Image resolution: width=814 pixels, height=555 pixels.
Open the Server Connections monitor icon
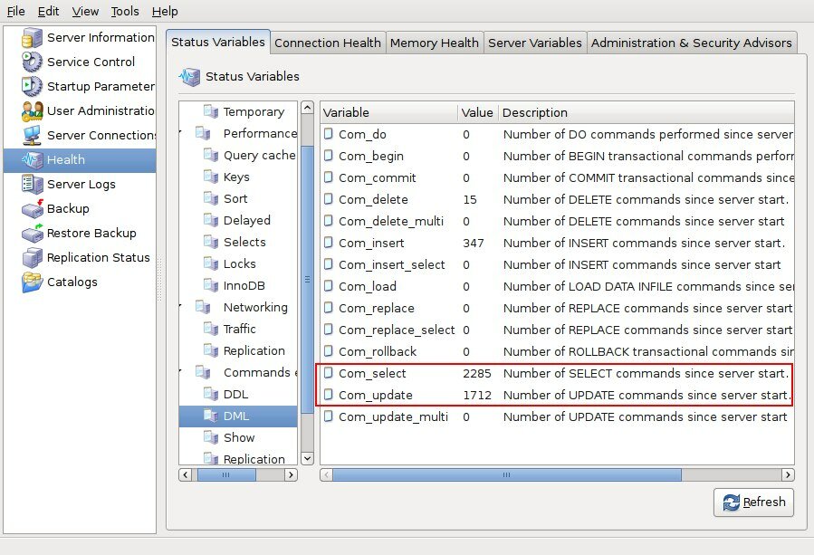33,135
